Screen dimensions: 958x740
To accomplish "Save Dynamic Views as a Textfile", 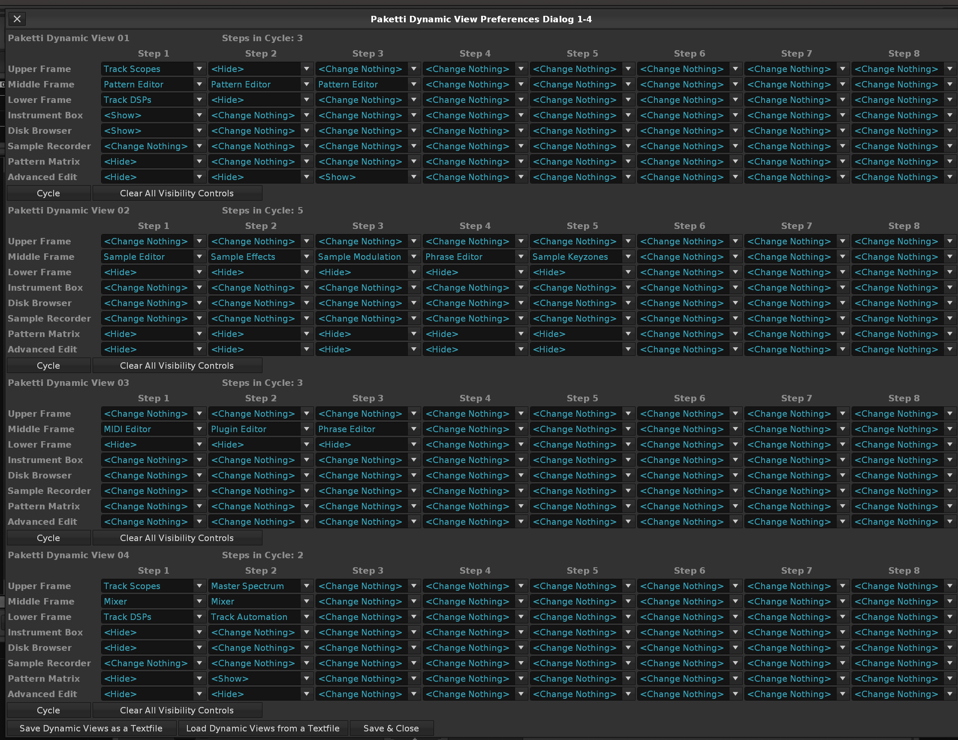I will pyautogui.click(x=91, y=728).
